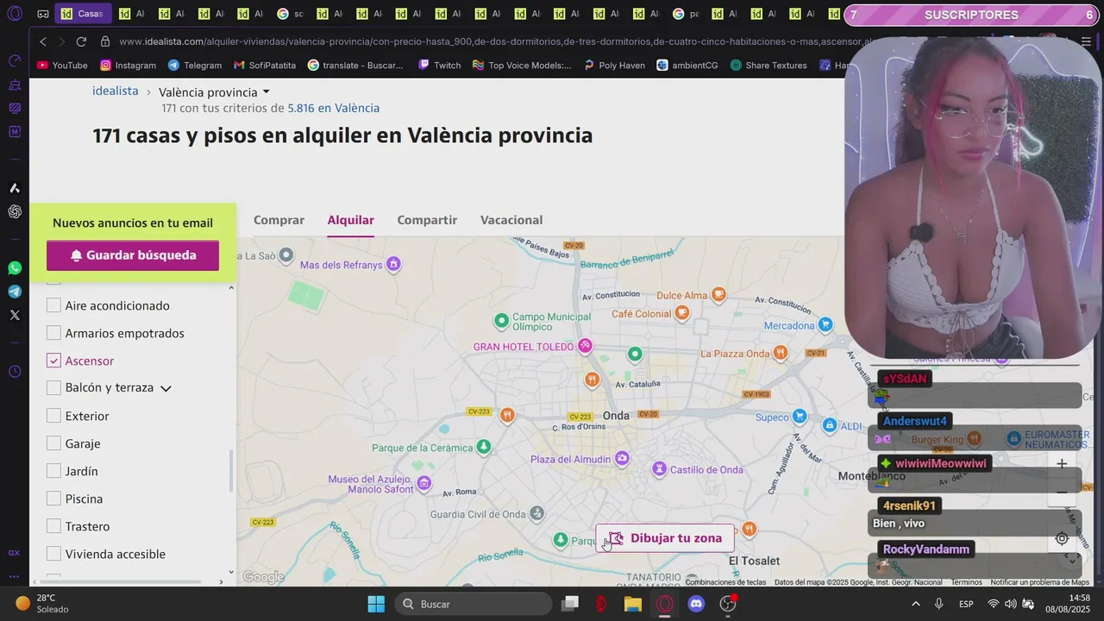Click the Parque de la Ceràmica marker

point(484,447)
